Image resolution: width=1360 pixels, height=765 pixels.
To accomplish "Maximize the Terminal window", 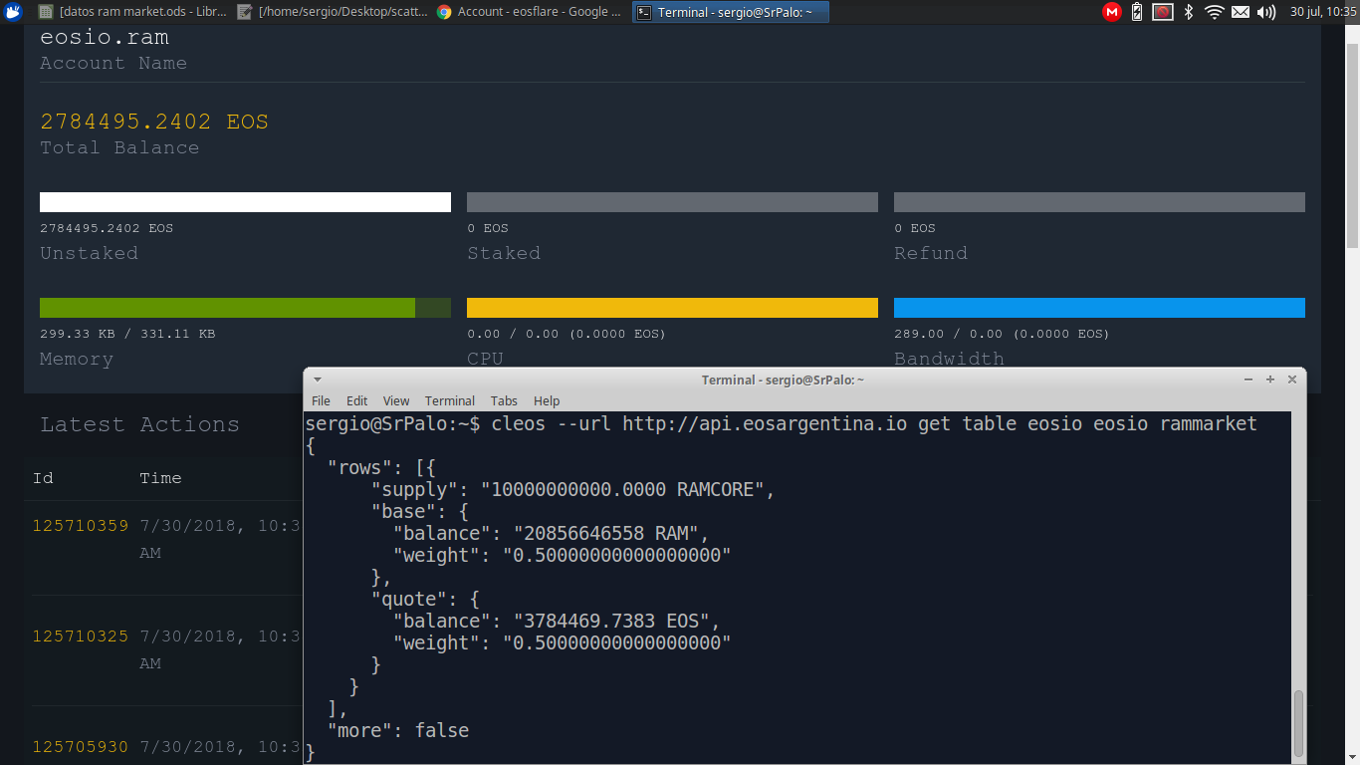I will click(1270, 380).
